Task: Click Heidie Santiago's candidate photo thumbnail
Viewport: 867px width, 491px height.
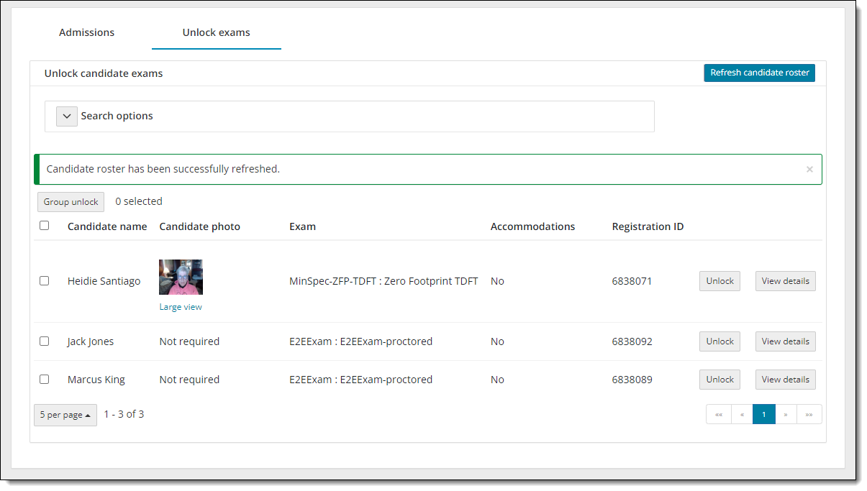Action: (x=181, y=277)
